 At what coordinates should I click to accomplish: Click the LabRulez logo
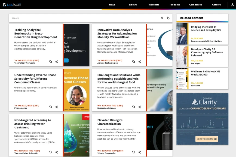click(12, 5)
